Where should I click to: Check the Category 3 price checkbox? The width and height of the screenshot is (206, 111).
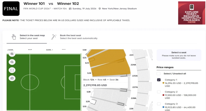click(159, 104)
